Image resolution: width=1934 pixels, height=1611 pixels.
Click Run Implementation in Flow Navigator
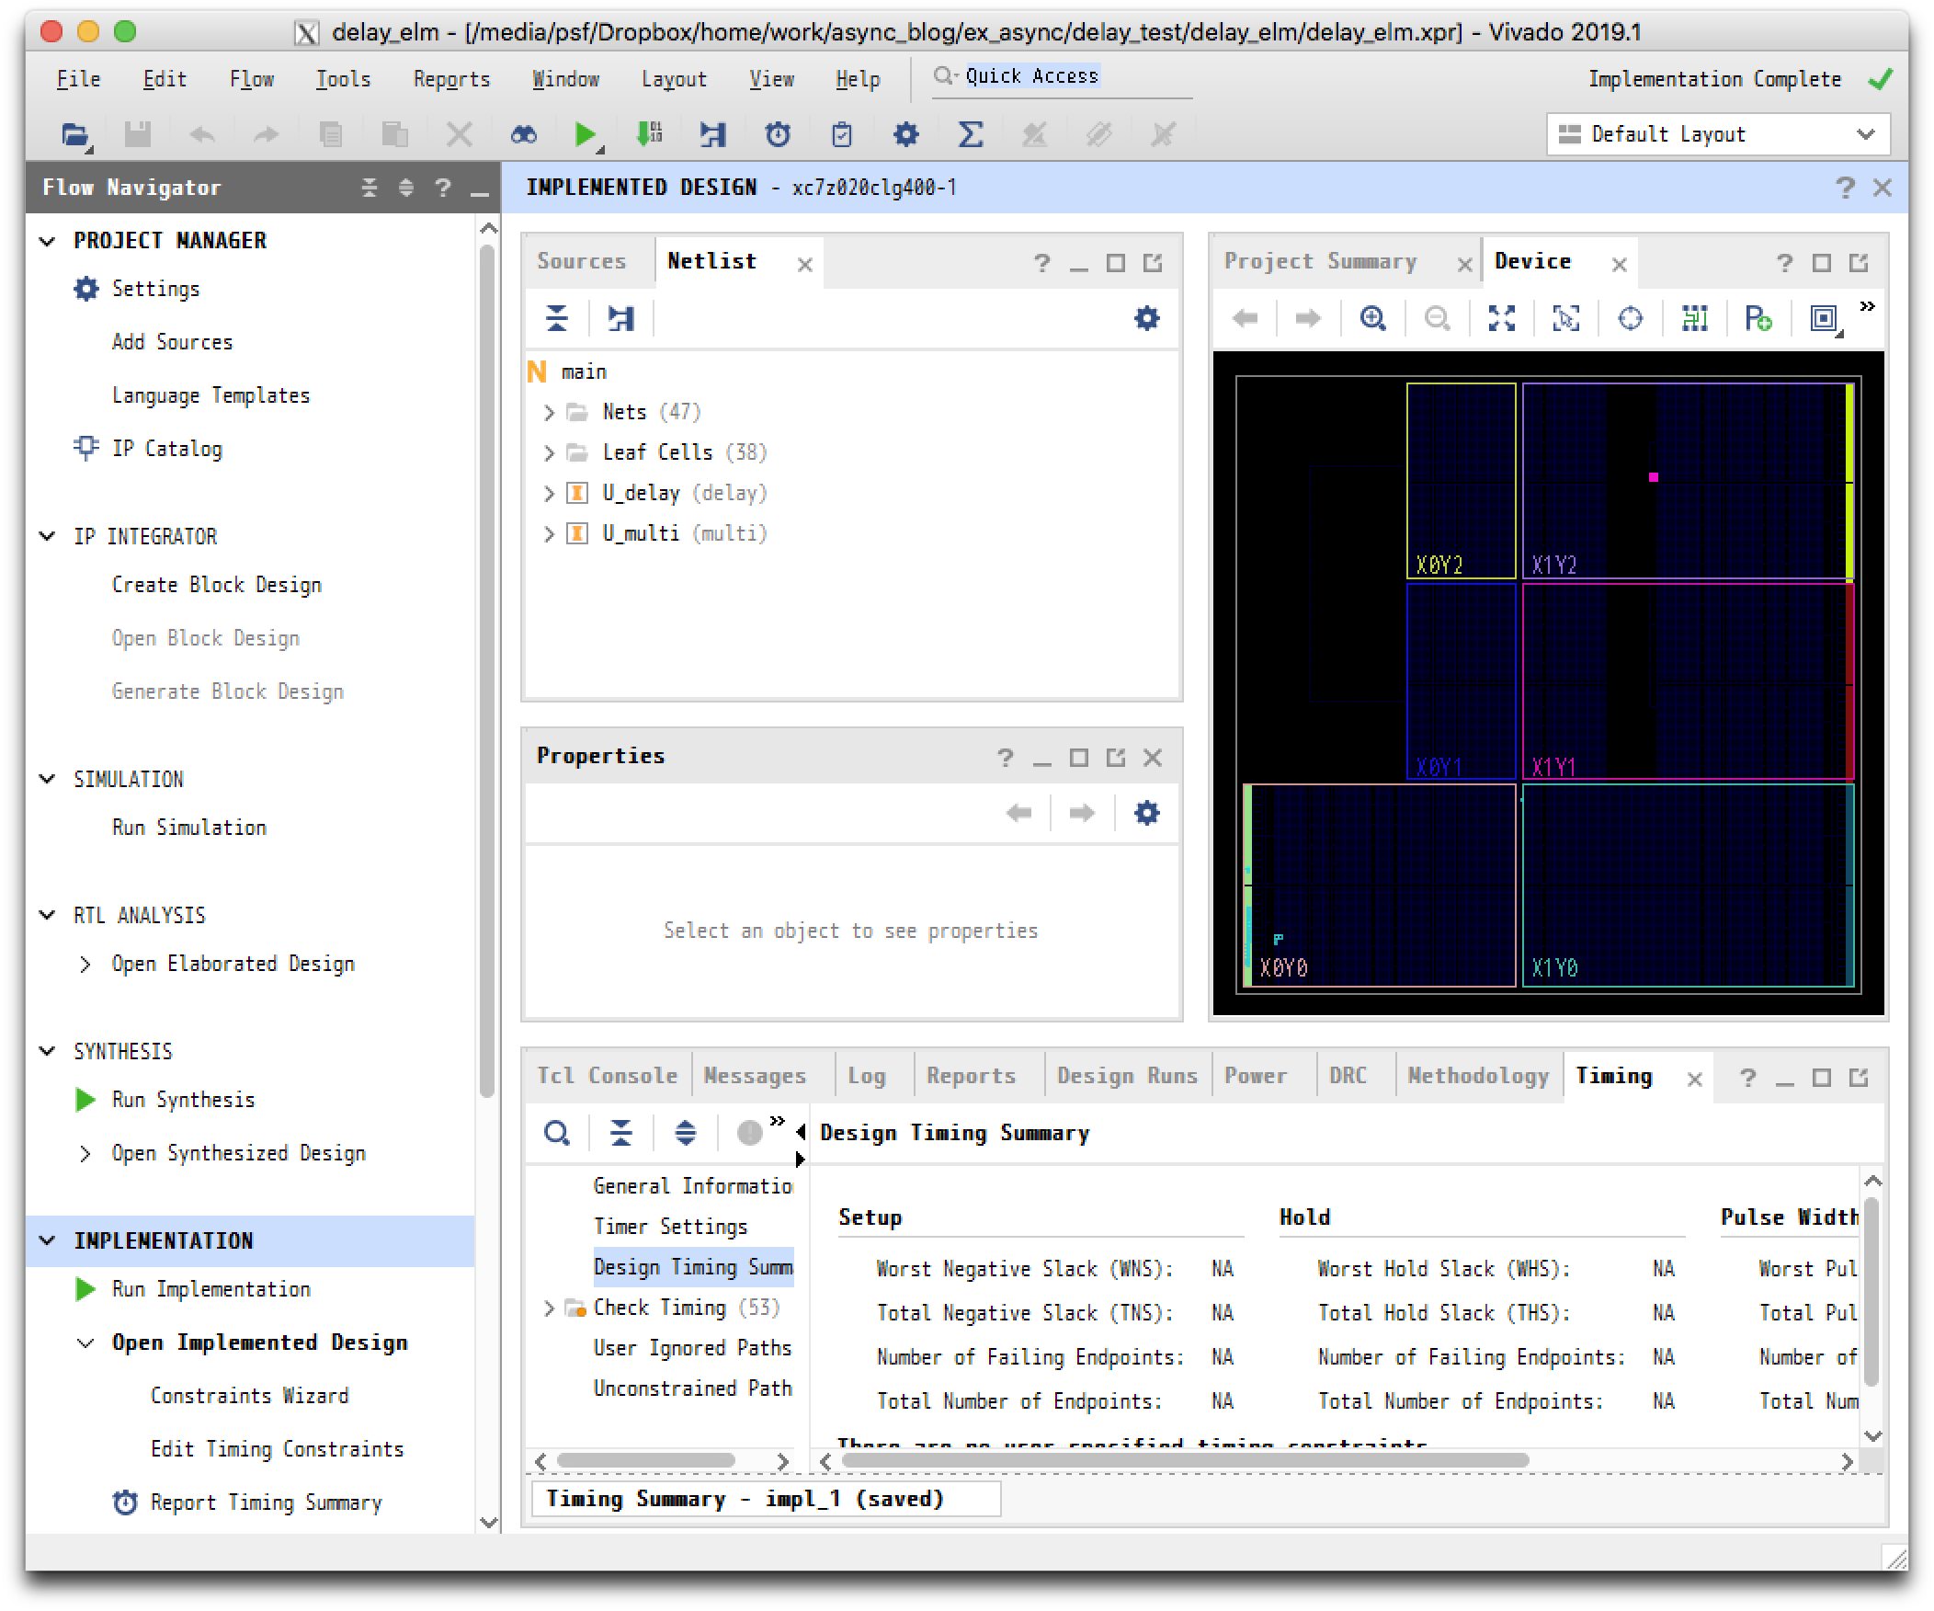tap(210, 1288)
